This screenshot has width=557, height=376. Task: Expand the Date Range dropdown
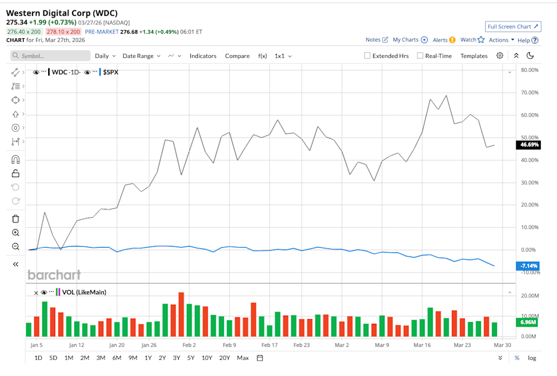[x=141, y=56]
